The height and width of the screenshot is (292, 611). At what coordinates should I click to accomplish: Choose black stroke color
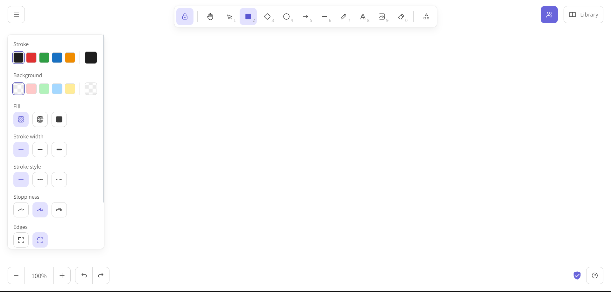(18, 57)
